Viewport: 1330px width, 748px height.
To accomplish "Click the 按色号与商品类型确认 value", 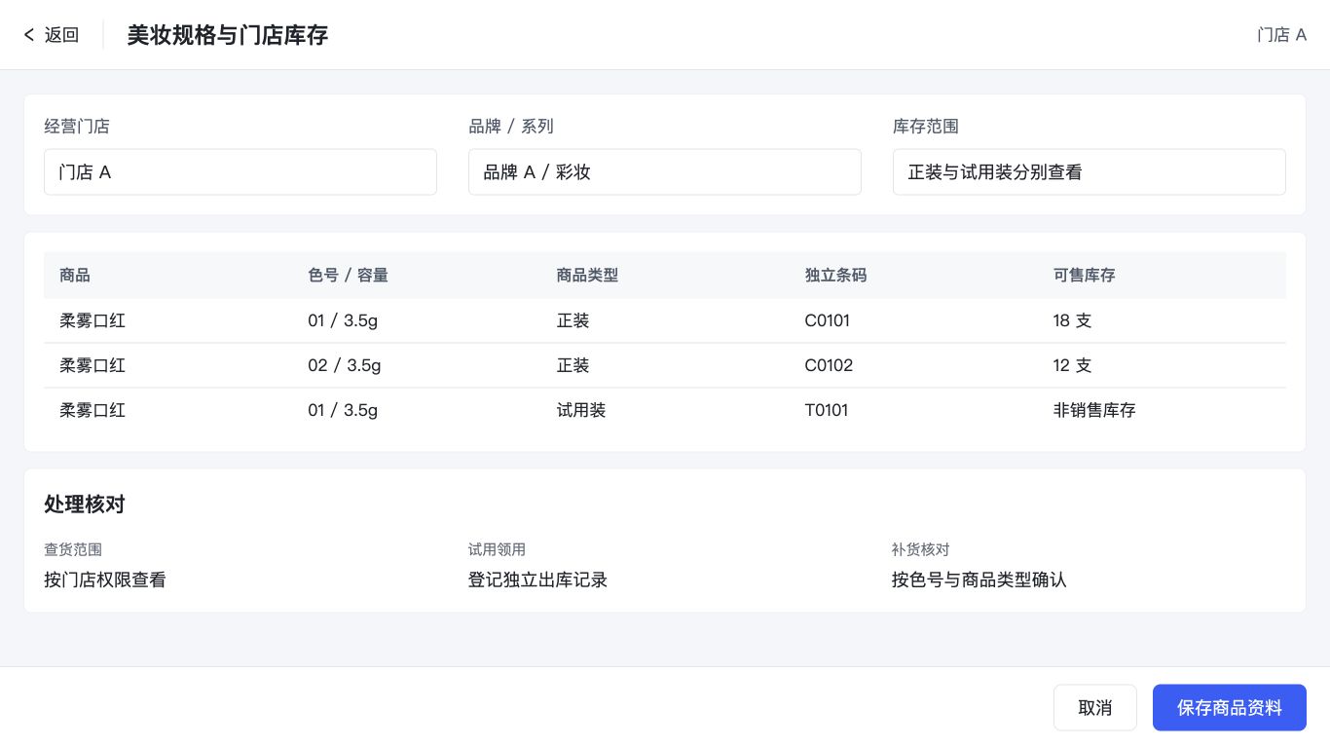I will point(979,580).
